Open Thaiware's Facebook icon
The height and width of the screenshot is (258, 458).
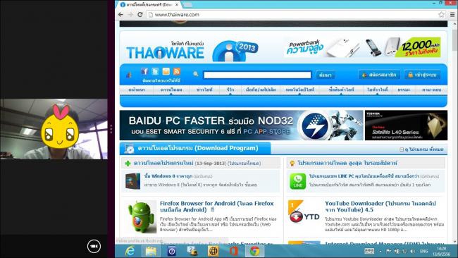(x=144, y=71)
